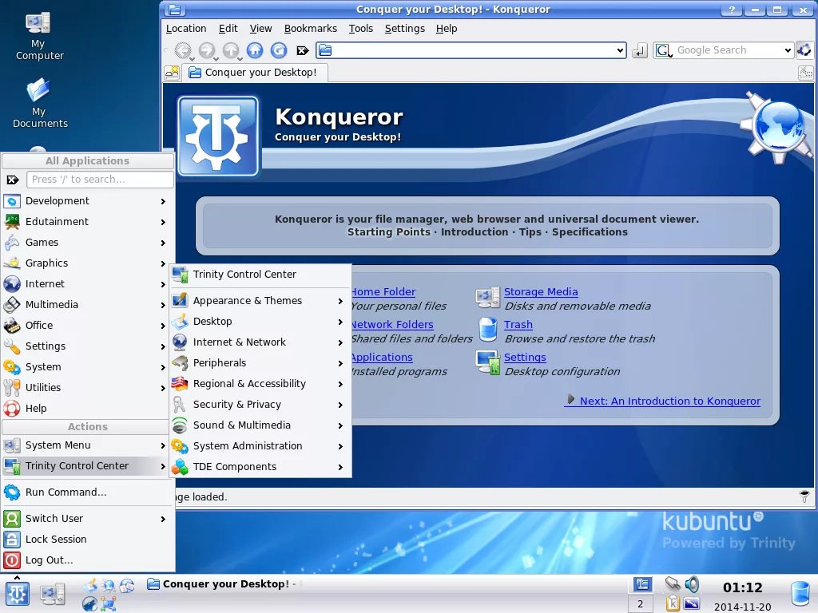
Task: Open the Network Folders link
Action: [x=391, y=324]
